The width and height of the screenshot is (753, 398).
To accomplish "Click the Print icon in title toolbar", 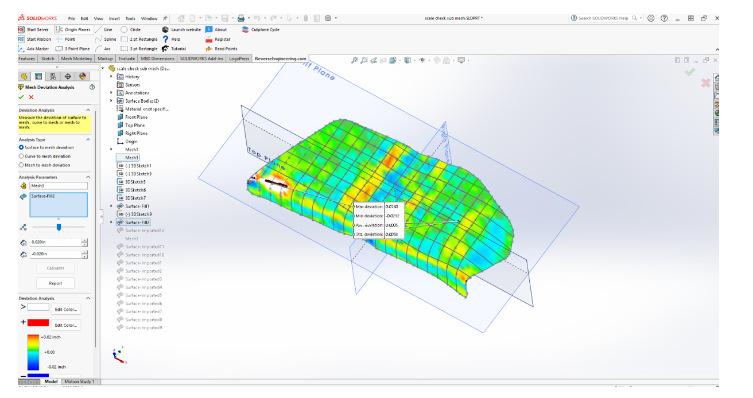I will (x=242, y=18).
